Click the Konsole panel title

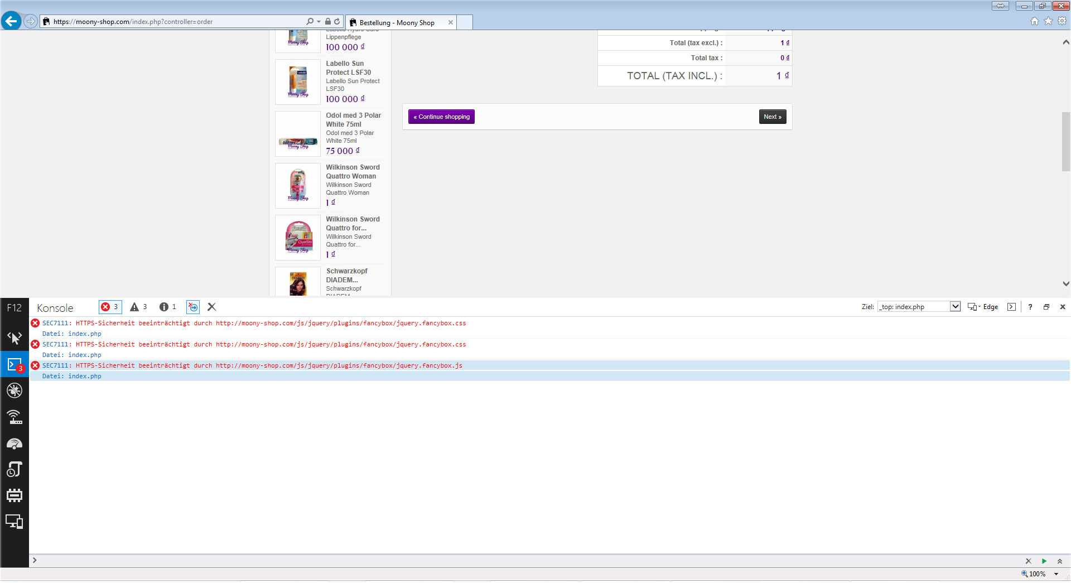pyautogui.click(x=55, y=308)
